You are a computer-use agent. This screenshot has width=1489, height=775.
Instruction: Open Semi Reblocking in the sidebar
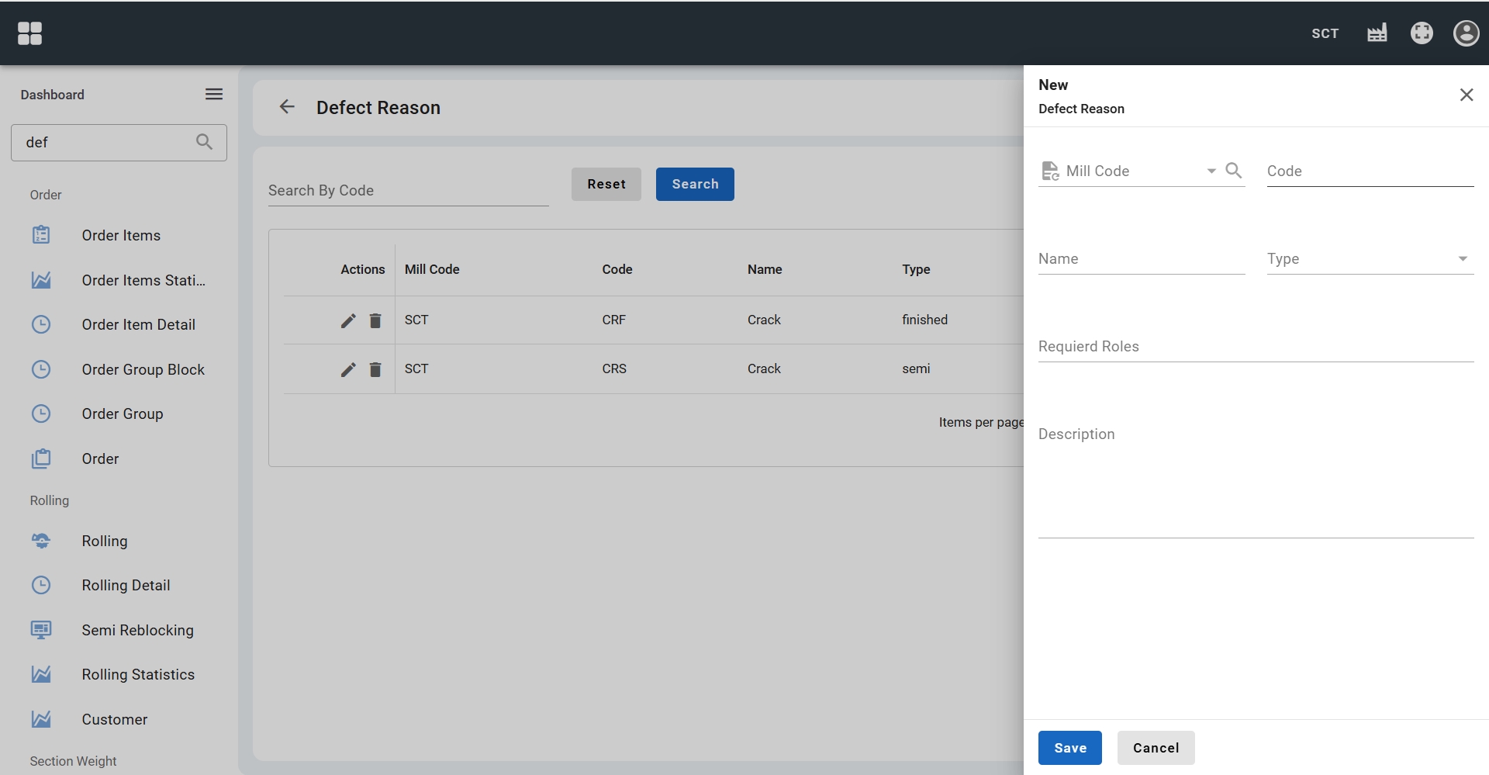click(137, 630)
